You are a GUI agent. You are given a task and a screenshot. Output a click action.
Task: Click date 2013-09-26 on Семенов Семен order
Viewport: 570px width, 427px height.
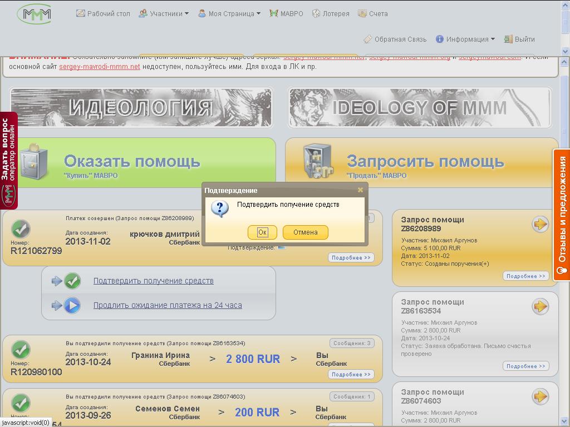tap(88, 415)
